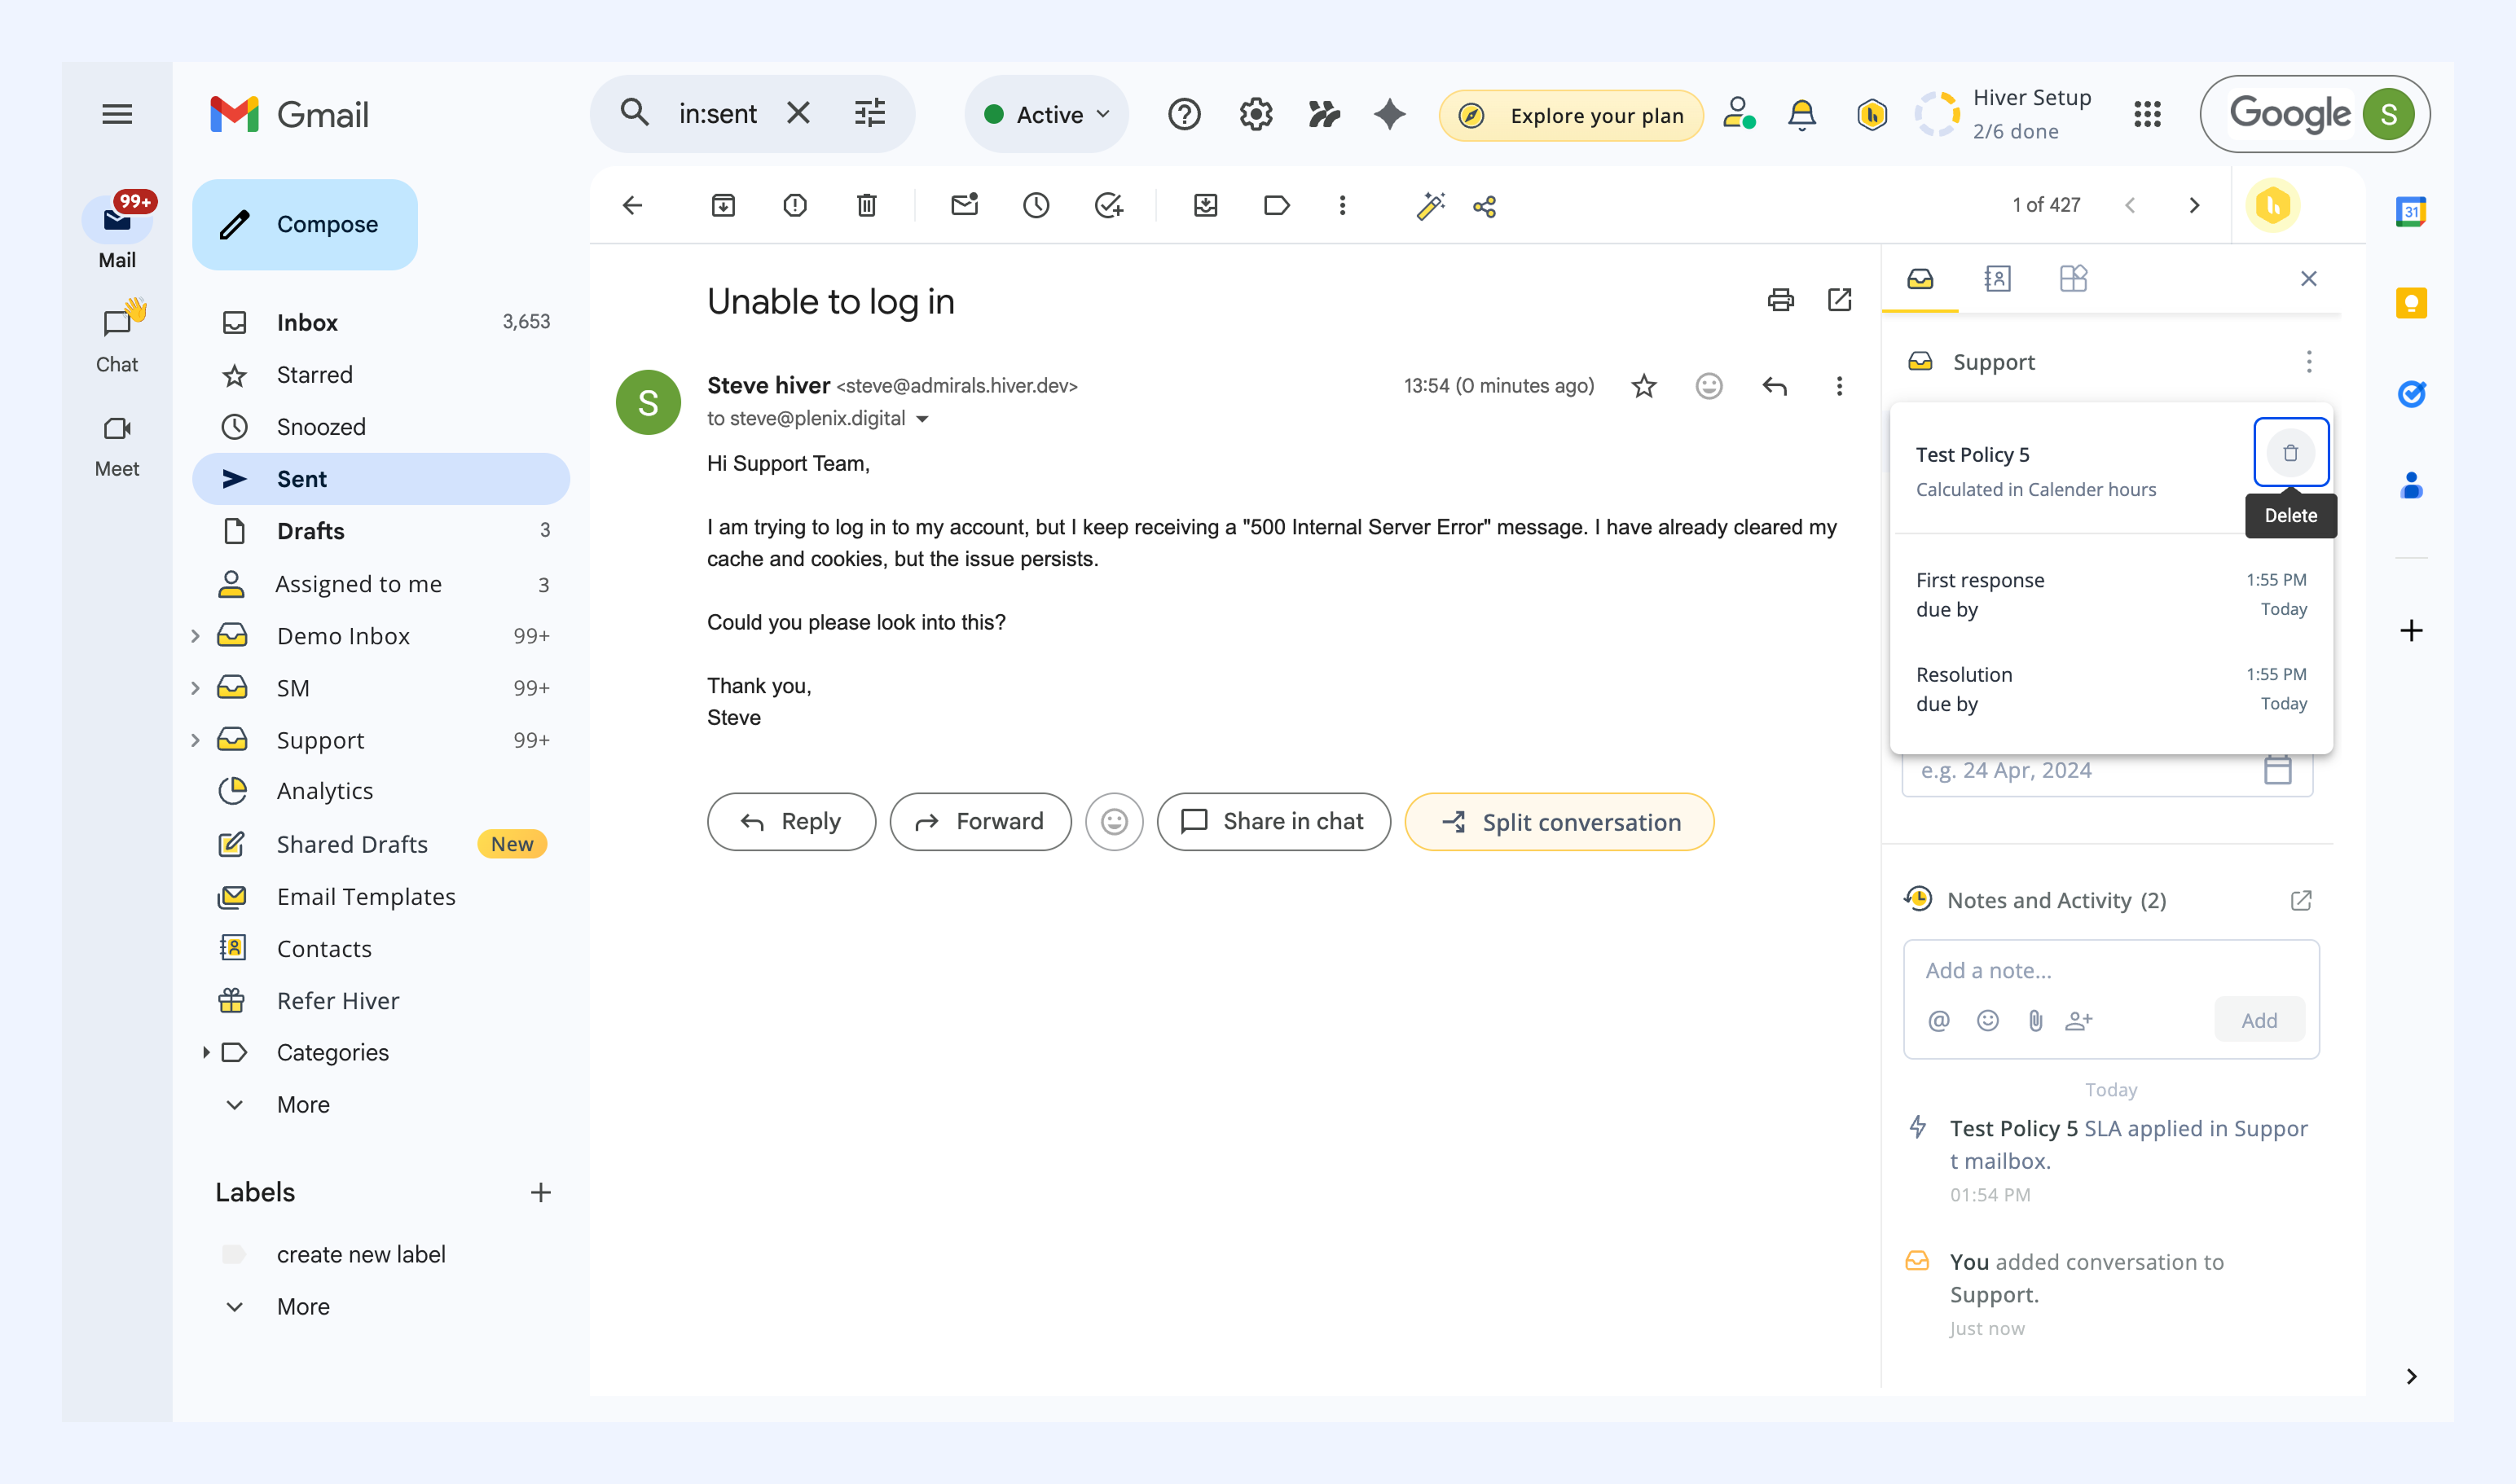This screenshot has width=2516, height=1484.
Task: Focus the in:sent search box
Action: click(x=719, y=114)
